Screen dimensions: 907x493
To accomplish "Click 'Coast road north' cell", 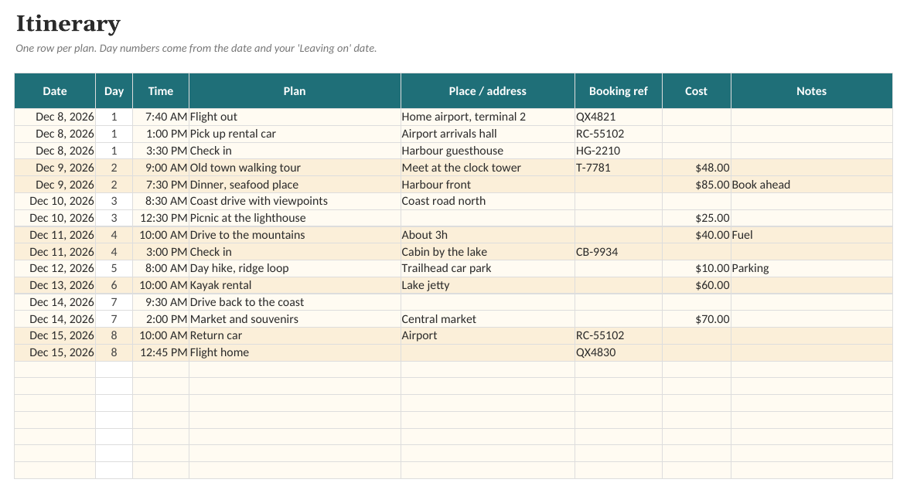I will [488, 201].
